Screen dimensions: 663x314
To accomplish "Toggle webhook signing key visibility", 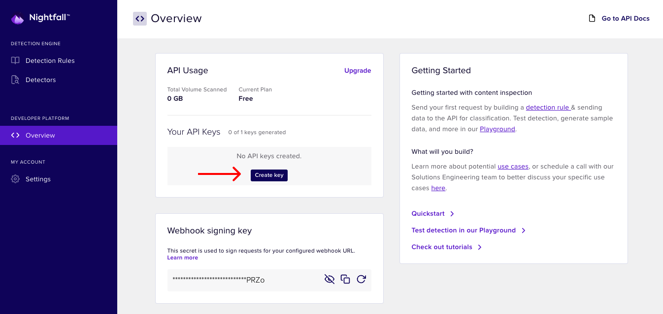I will click(x=330, y=279).
